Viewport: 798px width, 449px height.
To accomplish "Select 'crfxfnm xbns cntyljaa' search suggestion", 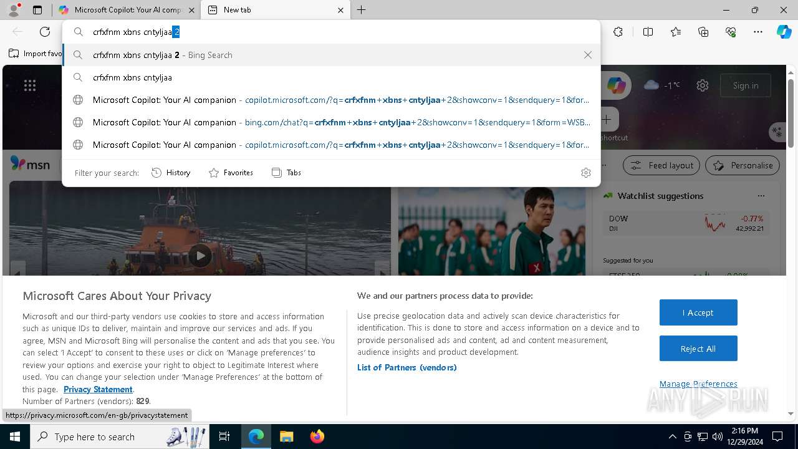I will (x=331, y=77).
